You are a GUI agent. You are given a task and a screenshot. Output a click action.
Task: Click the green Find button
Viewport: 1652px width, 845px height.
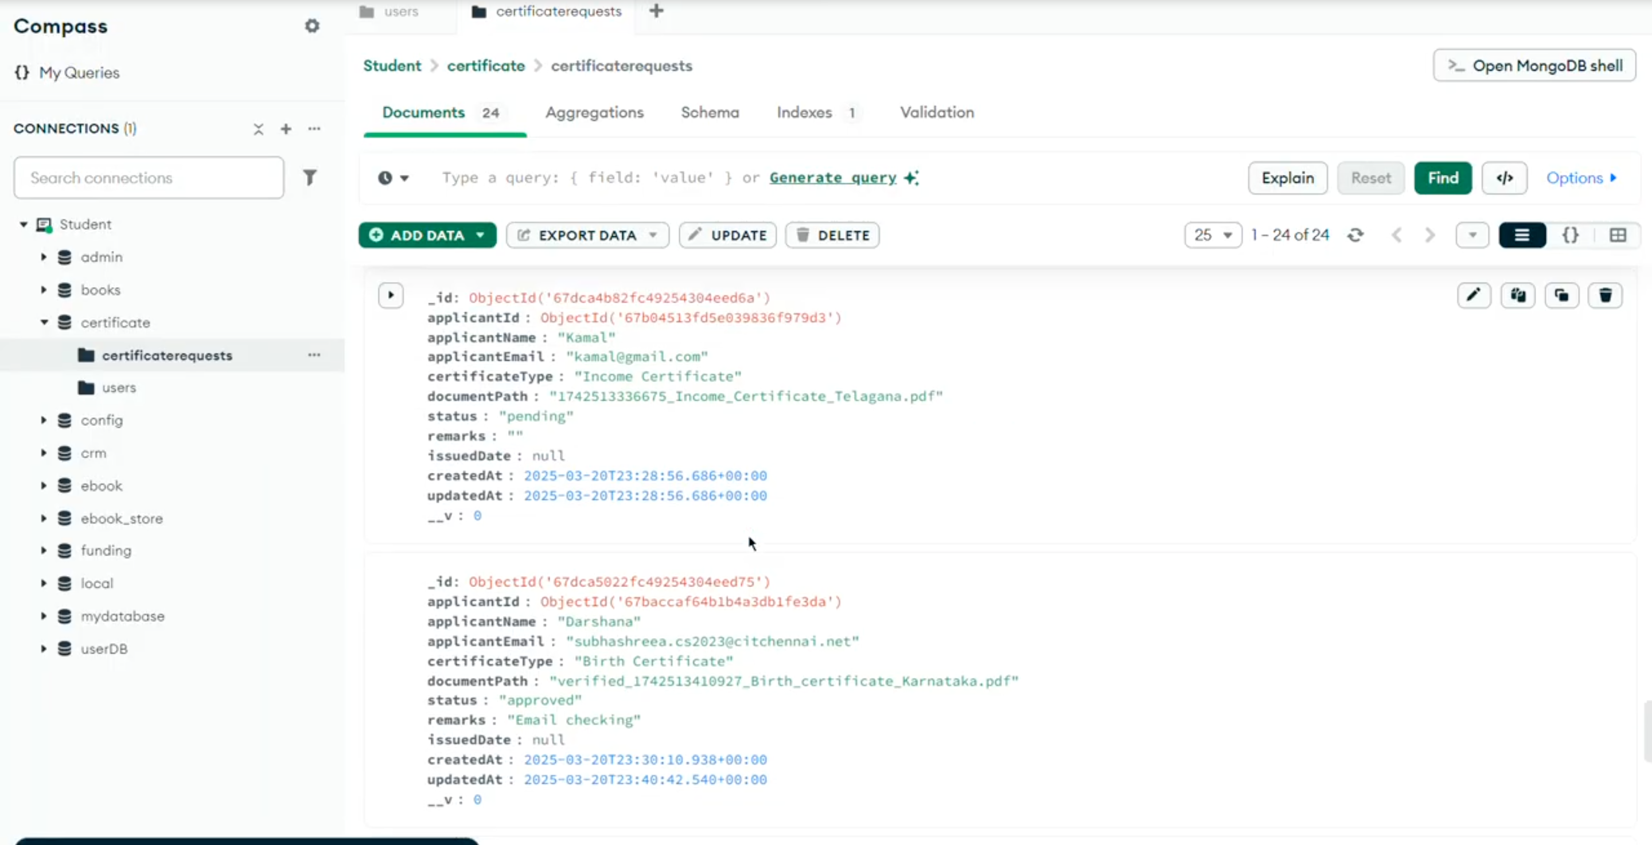[x=1442, y=178]
